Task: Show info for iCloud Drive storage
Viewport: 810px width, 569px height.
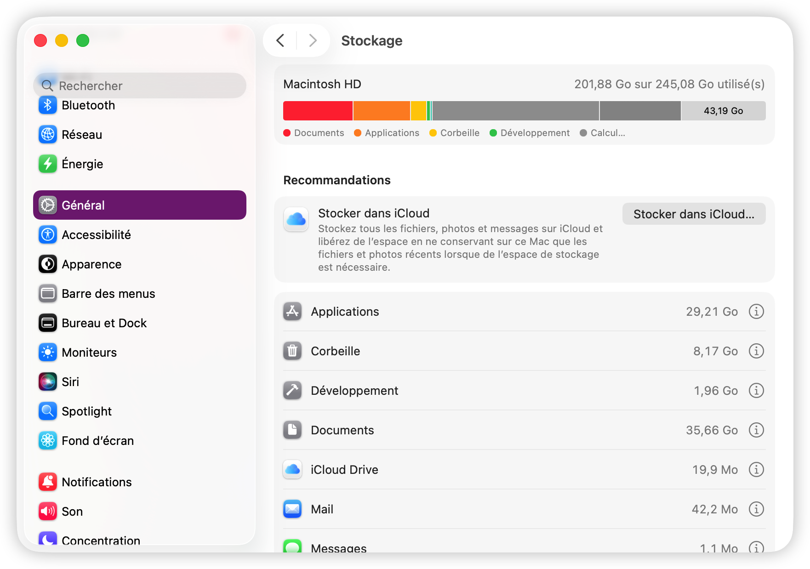Action: [756, 470]
